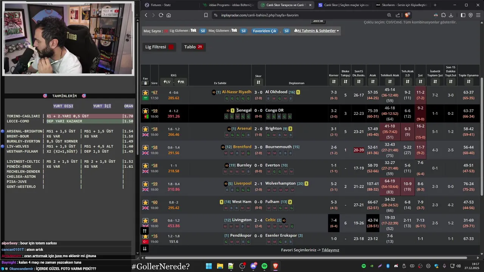Click the address bar URL field

pos(299,15)
